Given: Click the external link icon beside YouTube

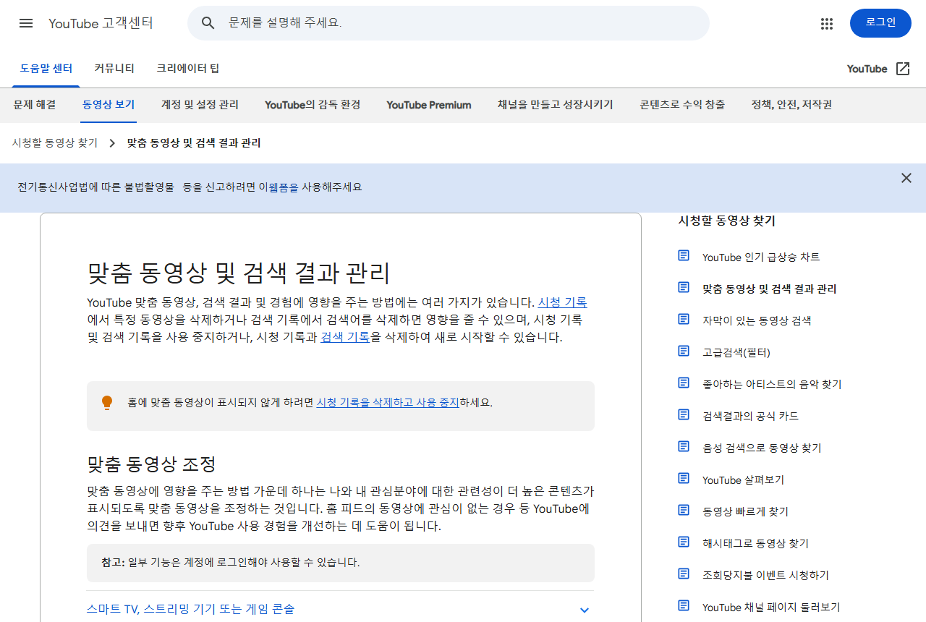Looking at the screenshot, I should (903, 69).
